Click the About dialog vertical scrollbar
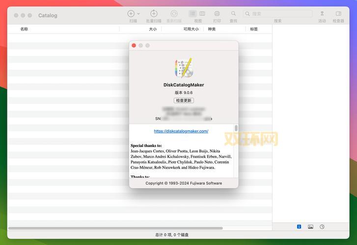357x245 pixels. [x=236, y=128]
